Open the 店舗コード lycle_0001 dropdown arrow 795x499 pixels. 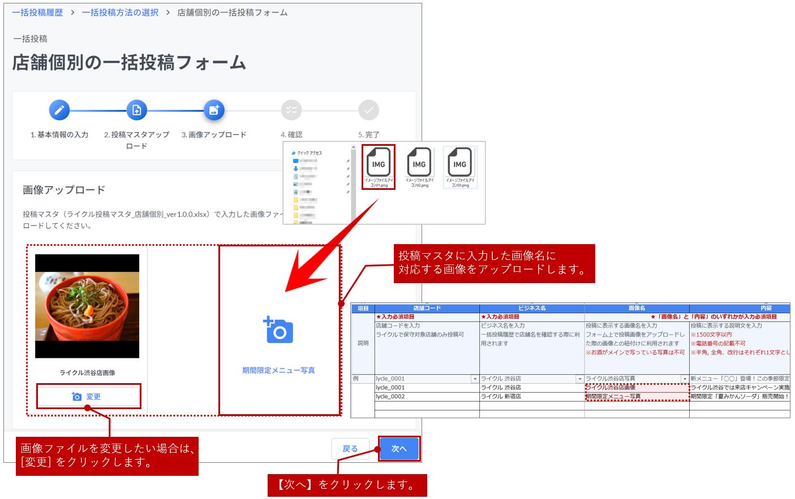(x=475, y=379)
